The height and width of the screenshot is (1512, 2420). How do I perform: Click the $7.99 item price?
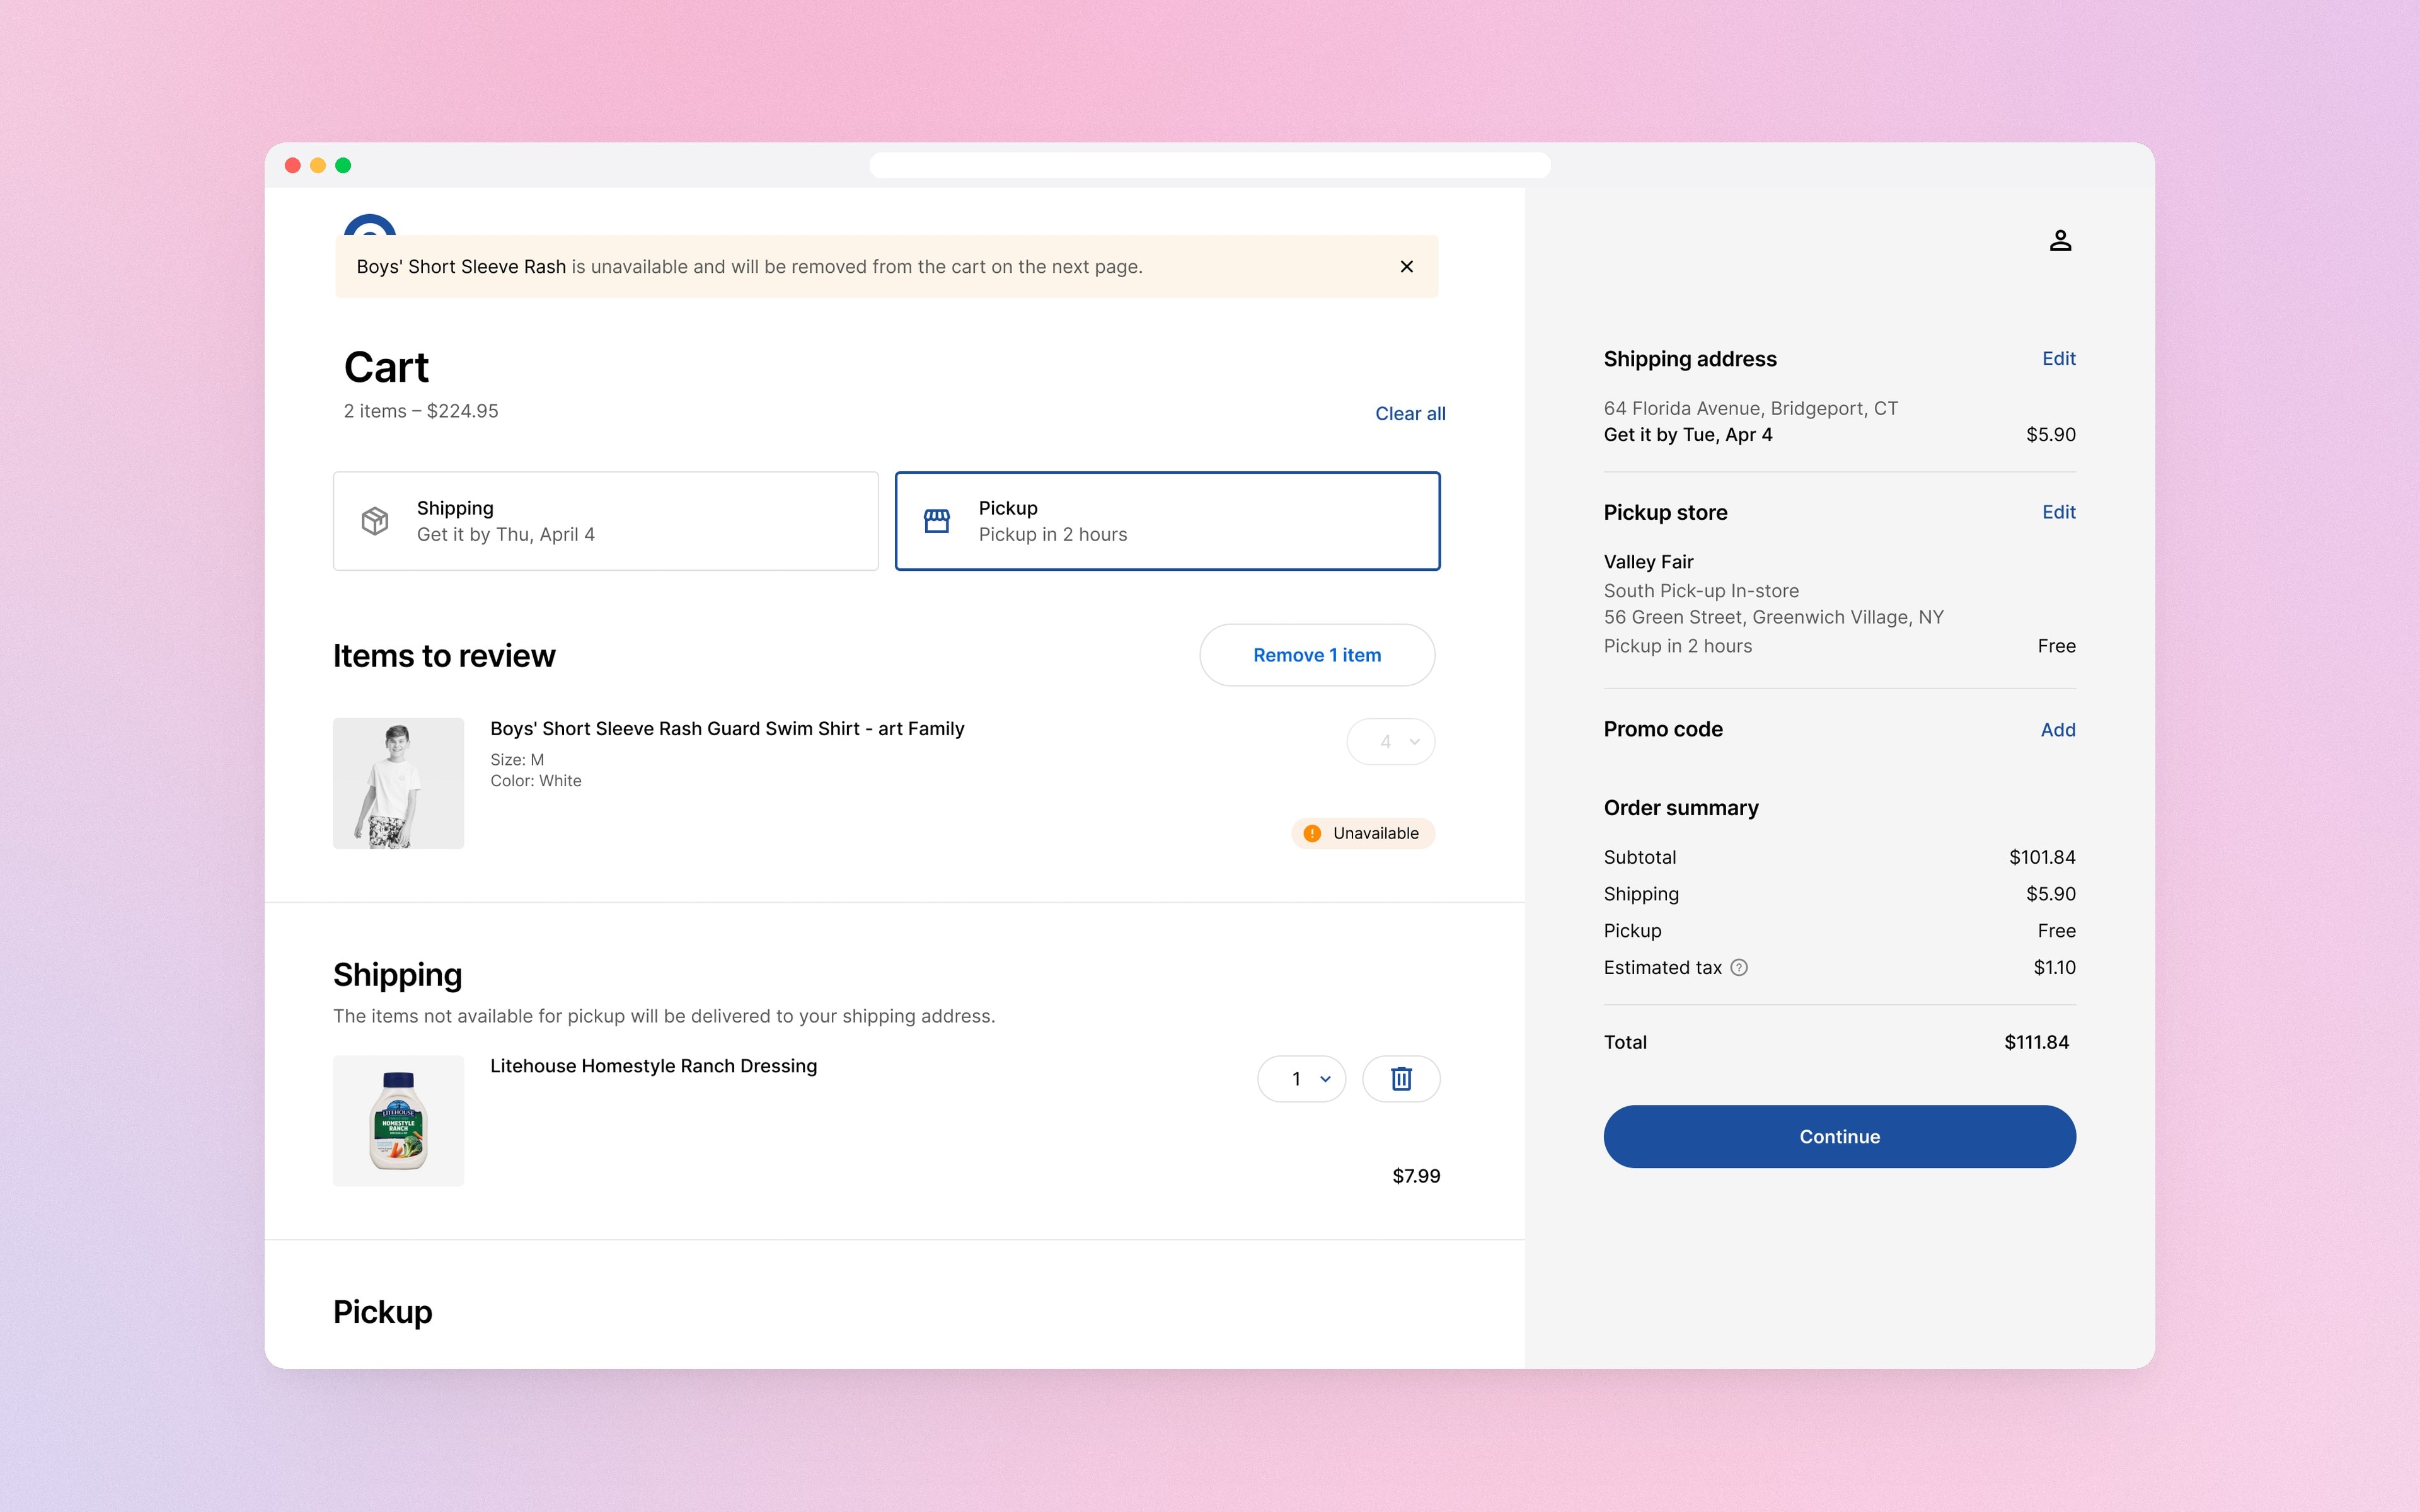pos(1416,1176)
